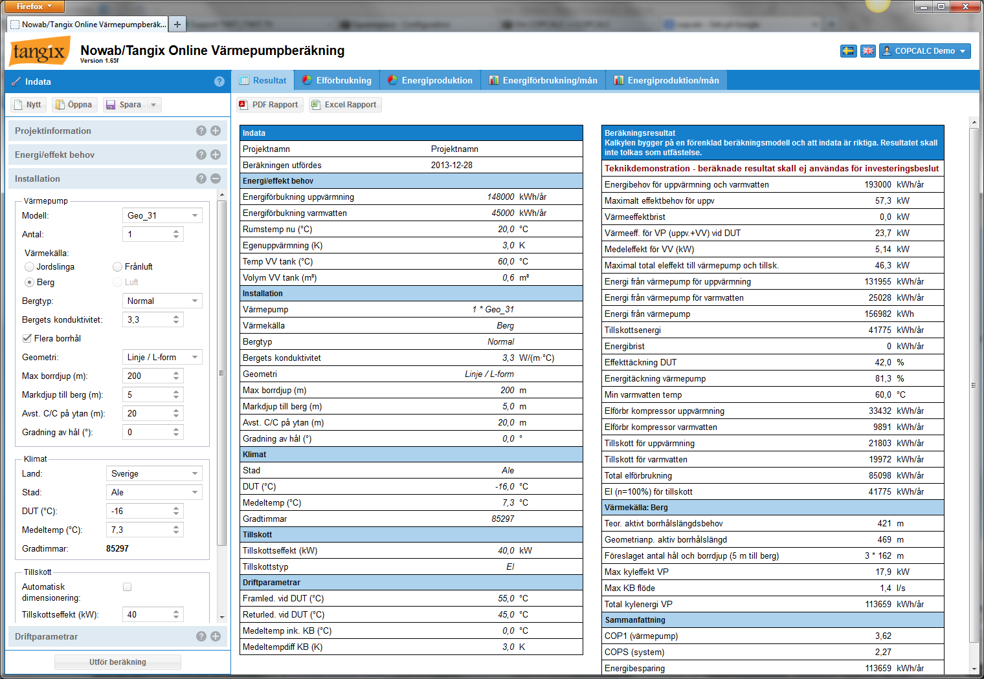This screenshot has height=679, width=984.
Task: Open the Modell dropdown showing Geo_31
Action: click(162, 215)
